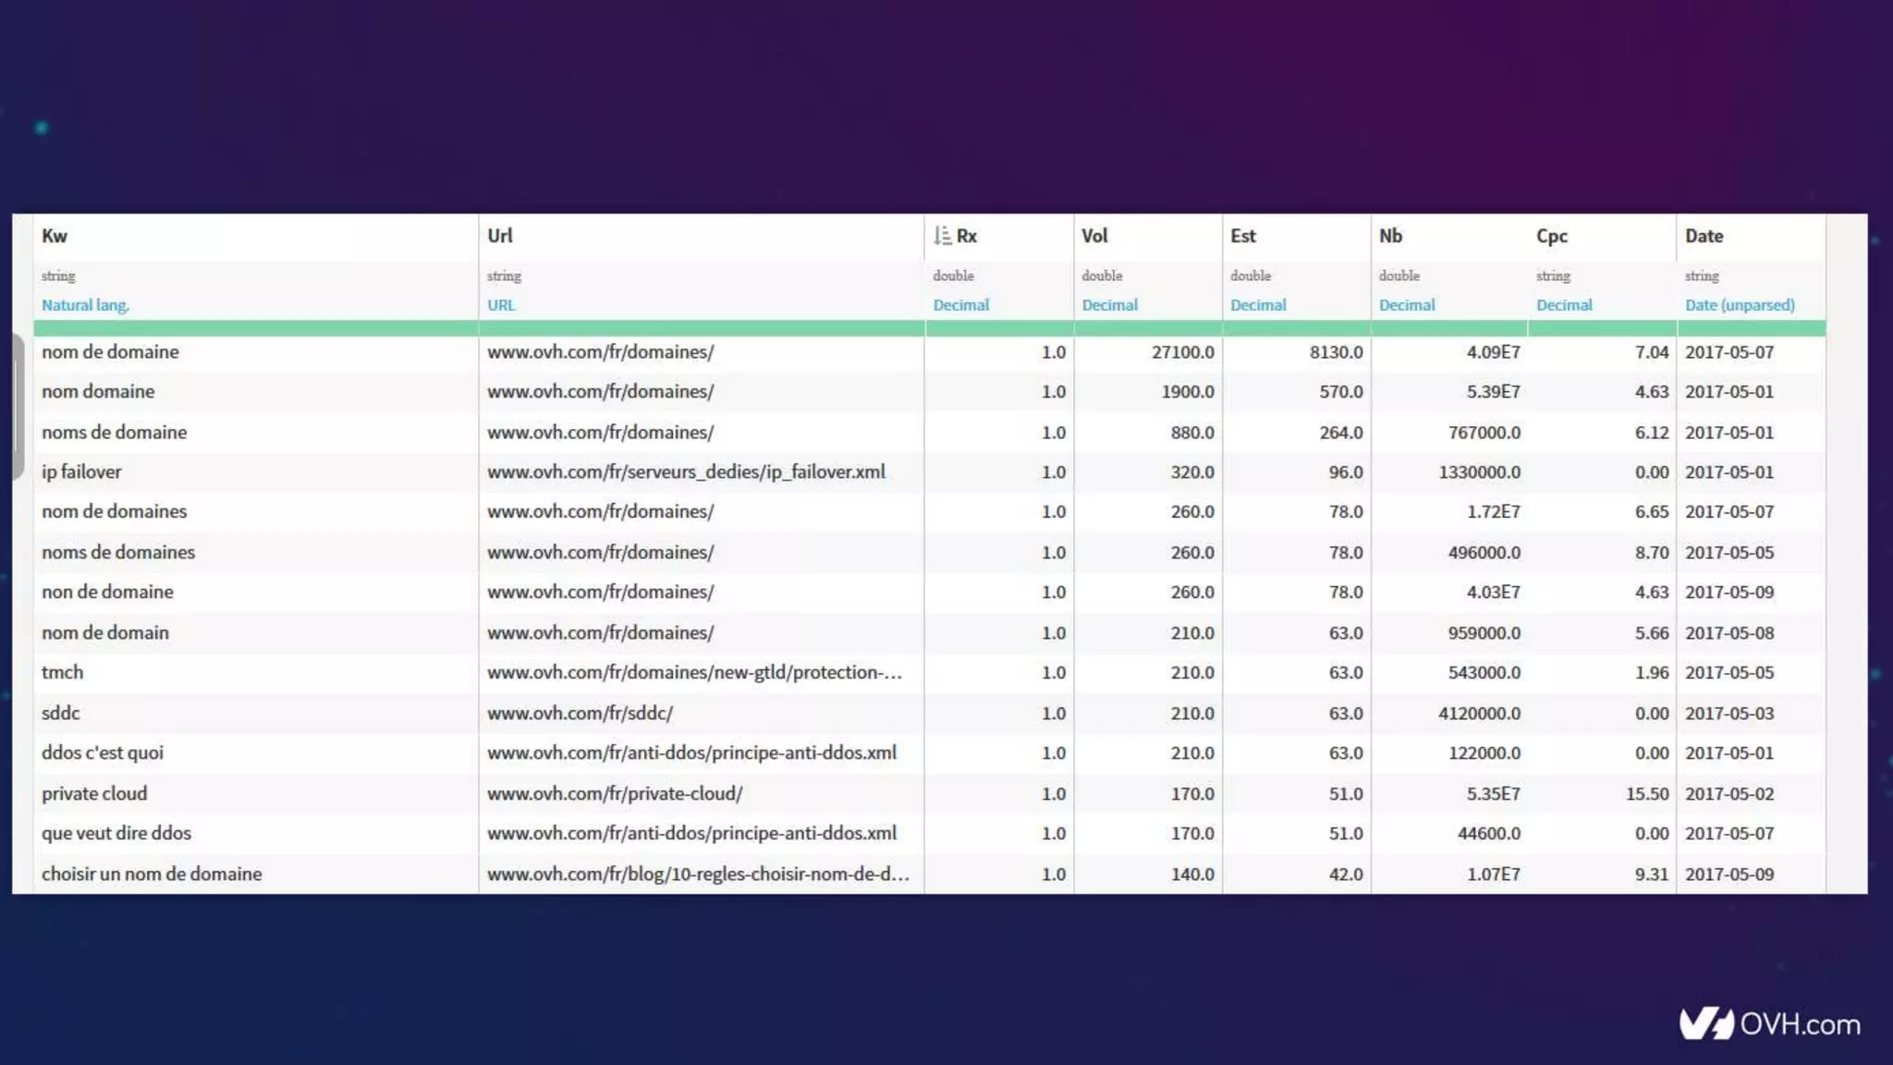Click the OVH.com logo
This screenshot has height=1065, width=1893.
(x=1769, y=1023)
